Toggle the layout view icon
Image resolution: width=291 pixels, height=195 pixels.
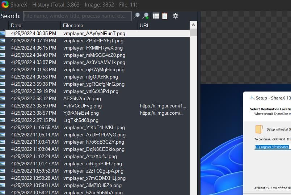tap(156, 16)
